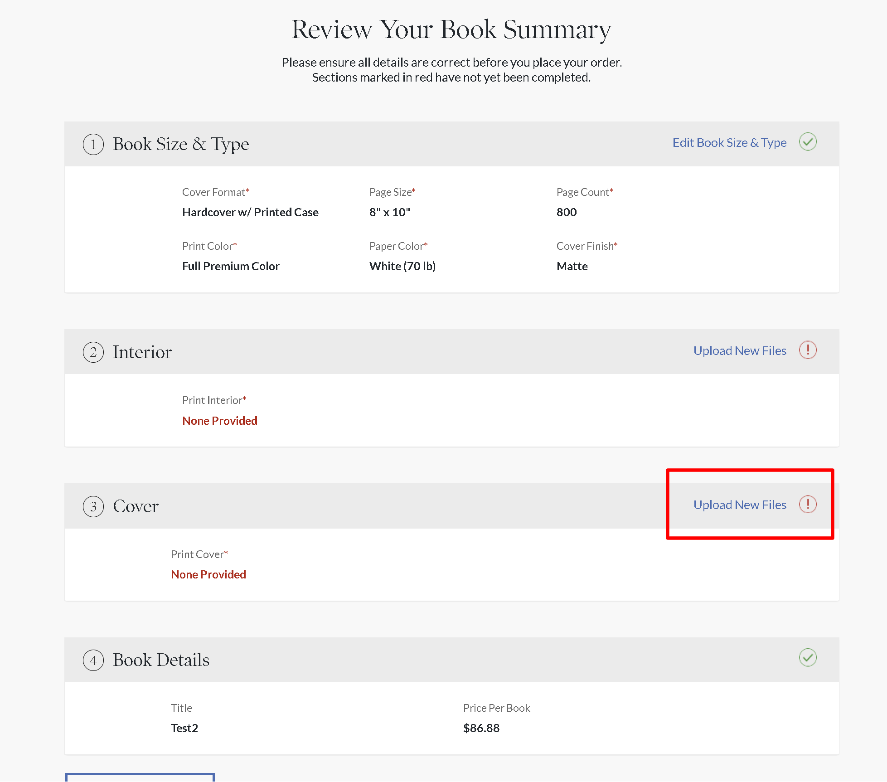
Task: Click the circled number 4 step icon
Action: point(93,660)
